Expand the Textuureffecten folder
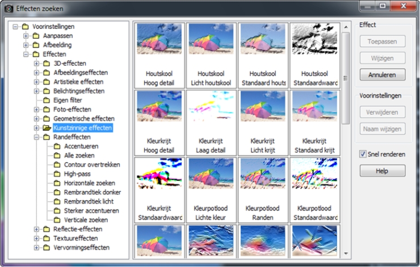The height and width of the screenshot is (267, 420). pos(37,238)
